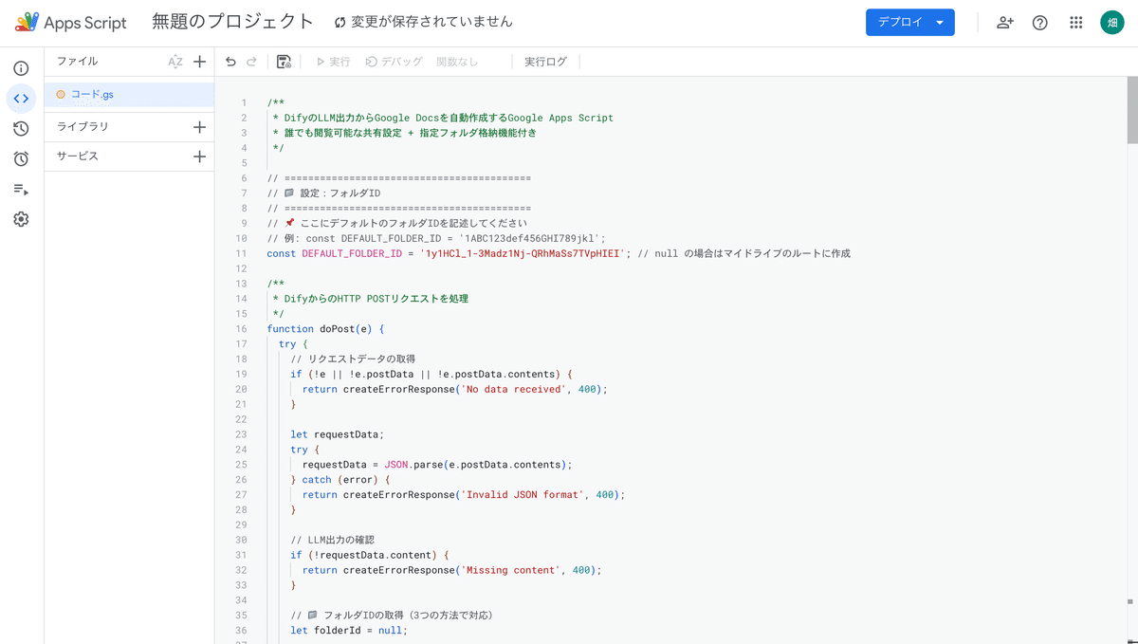Open the Triggers panel

[21, 158]
